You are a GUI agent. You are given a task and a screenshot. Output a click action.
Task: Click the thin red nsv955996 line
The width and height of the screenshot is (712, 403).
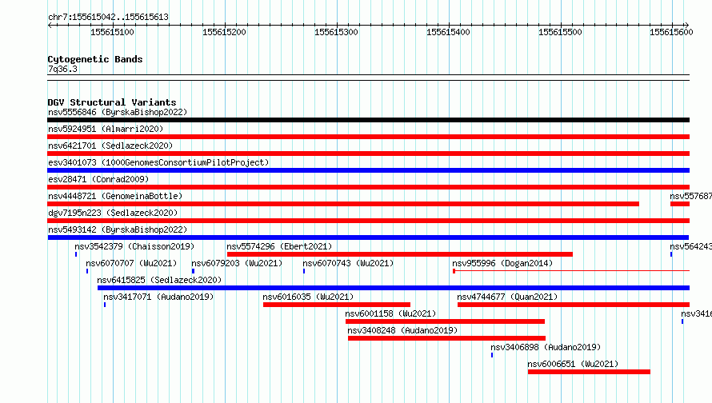click(571, 271)
